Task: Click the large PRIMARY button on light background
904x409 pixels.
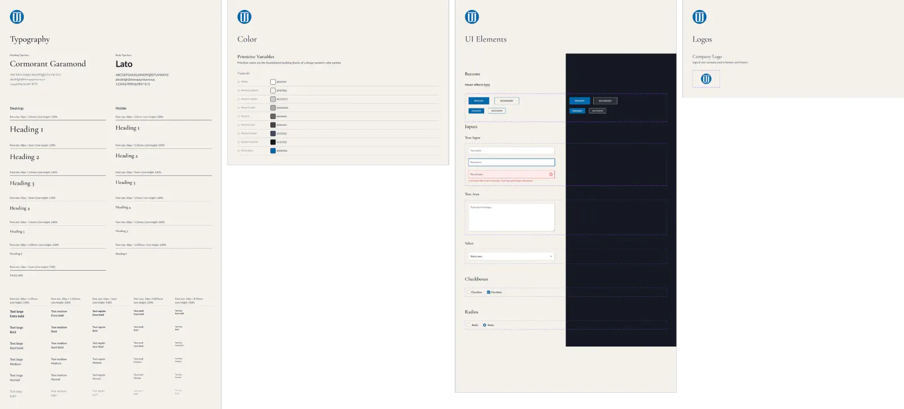Action: (479, 101)
